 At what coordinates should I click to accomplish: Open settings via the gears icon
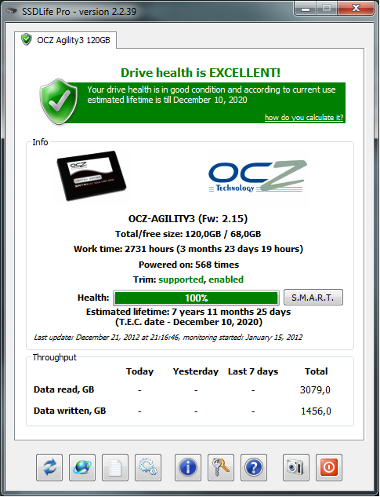[148, 467]
